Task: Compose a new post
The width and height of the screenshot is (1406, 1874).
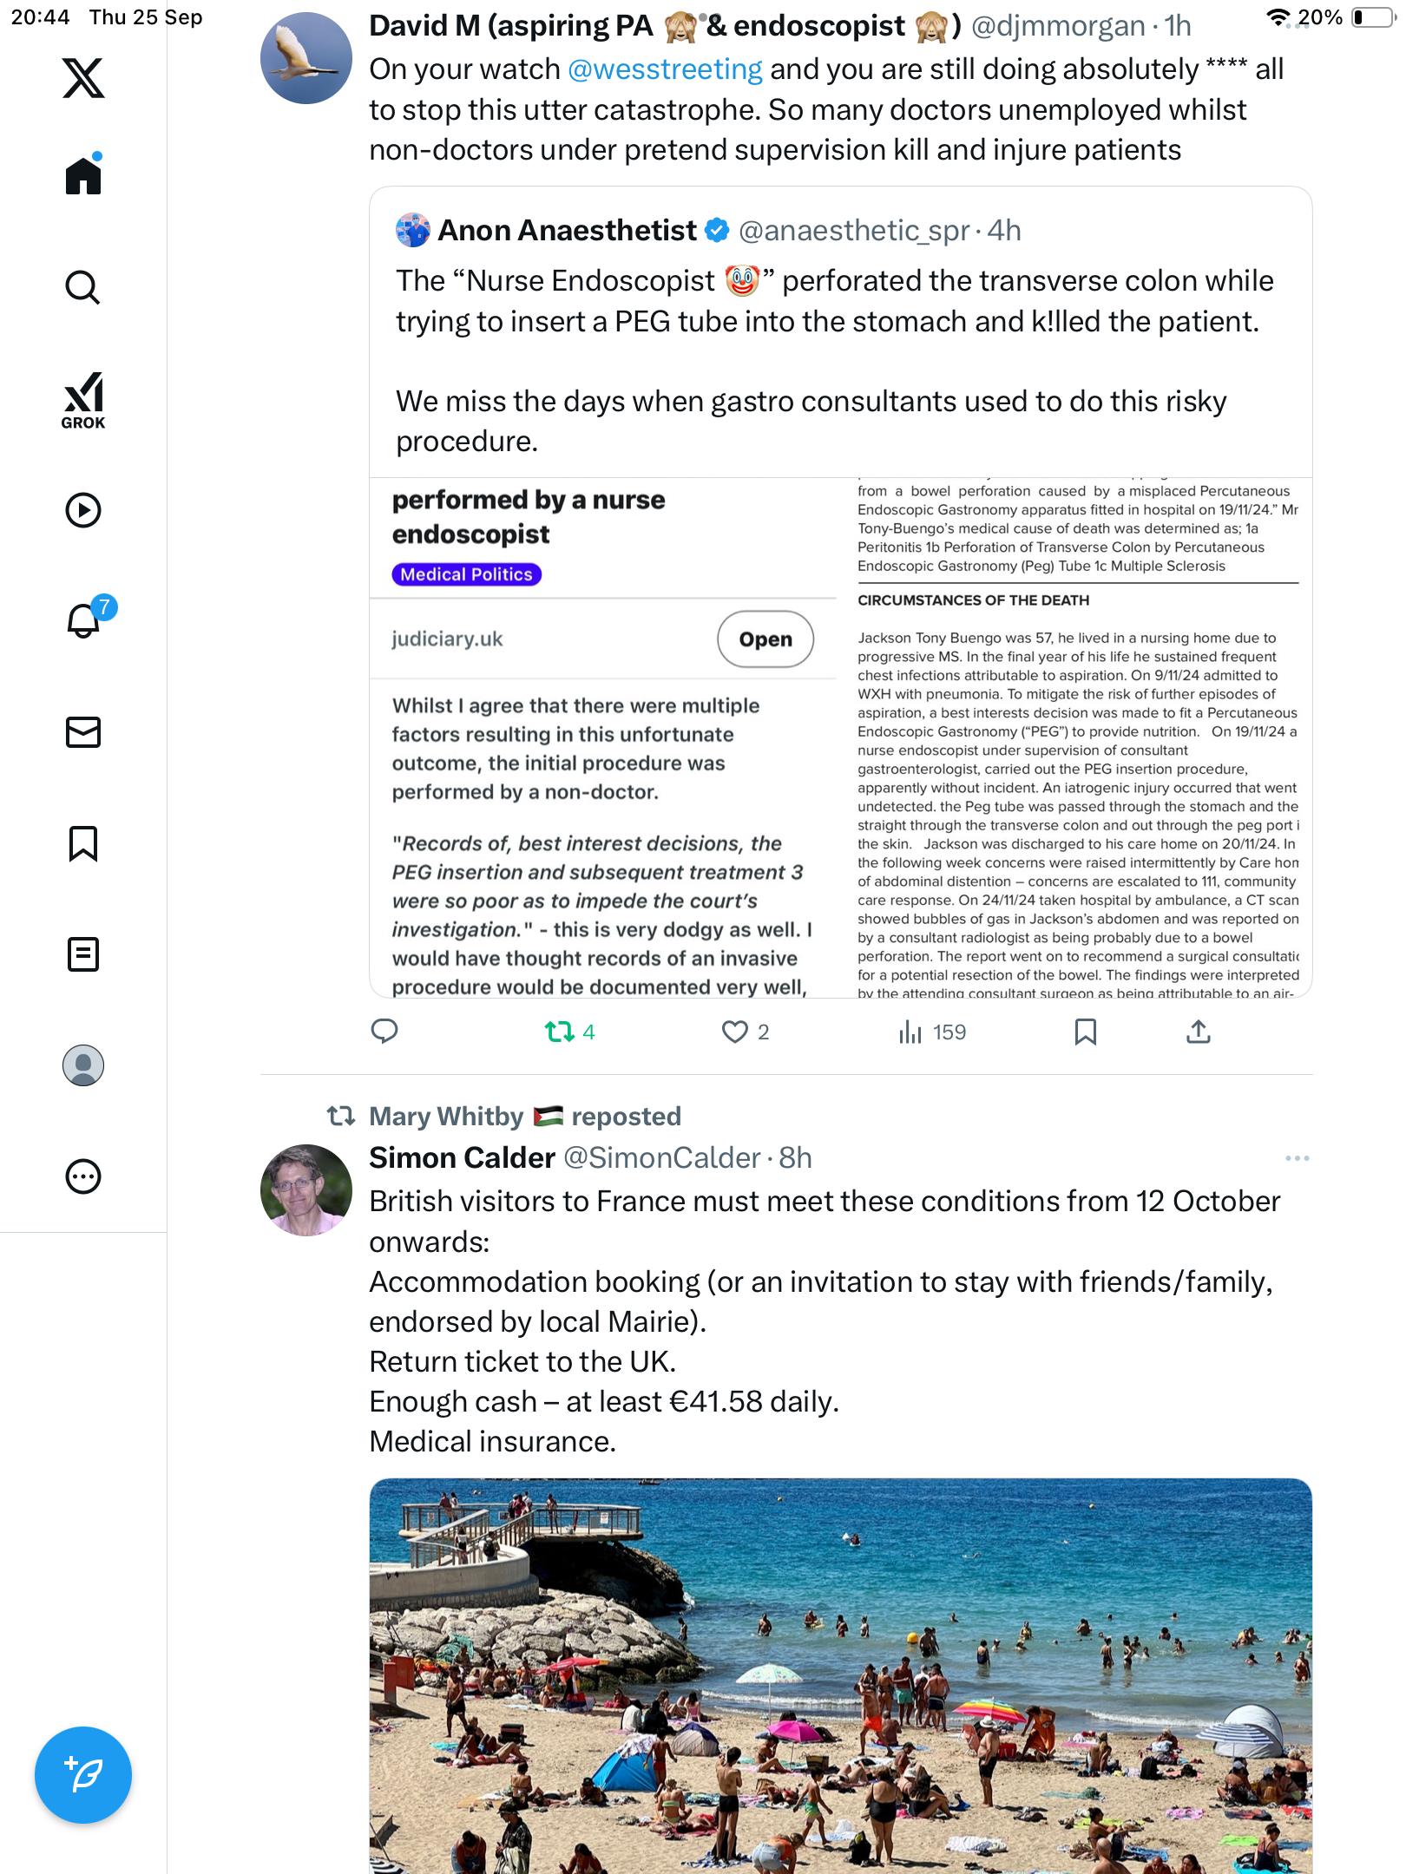Action: coord(83,1775)
